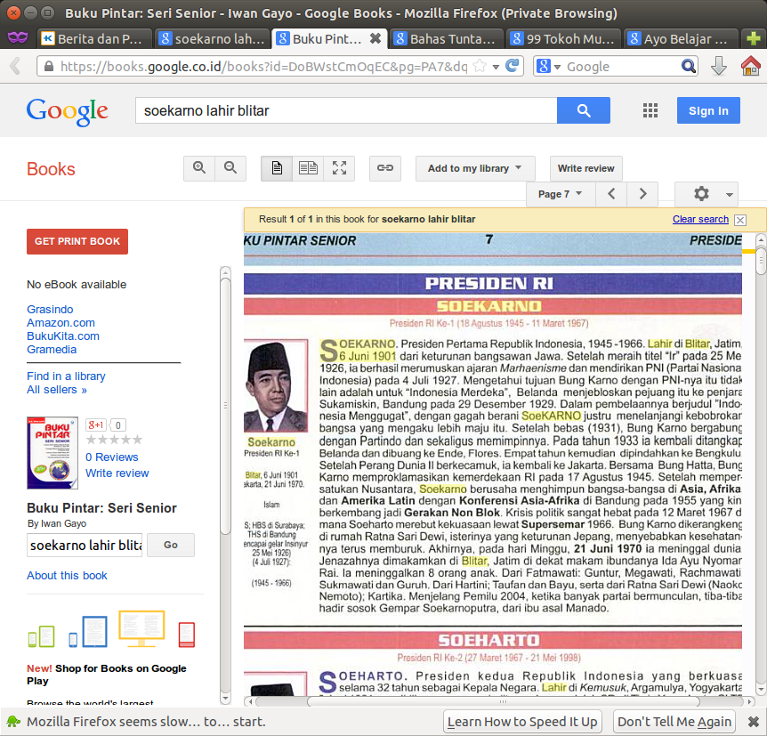Switch to two-page view

pyautogui.click(x=308, y=168)
